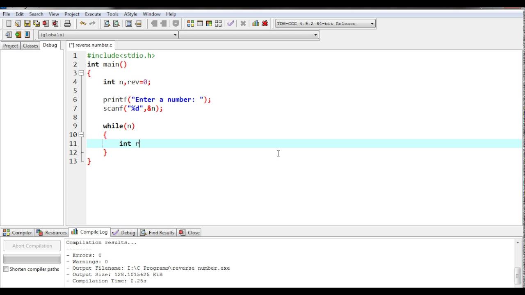Collapse the code fold at line 3

[x=81, y=73]
